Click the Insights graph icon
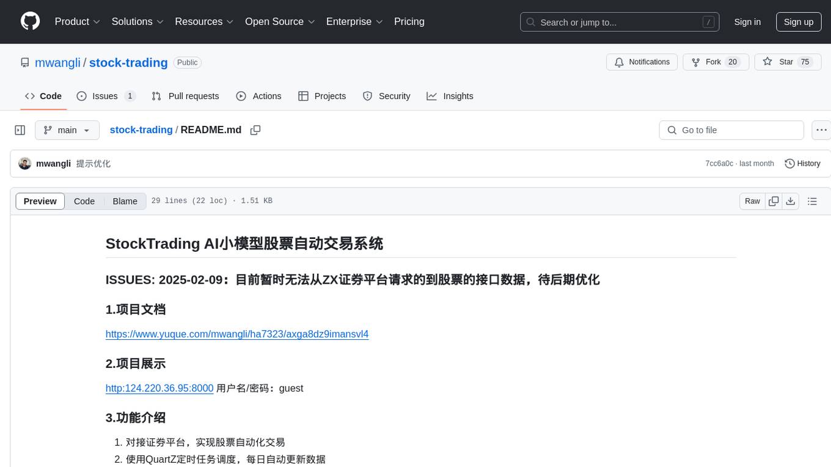 click(x=431, y=96)
